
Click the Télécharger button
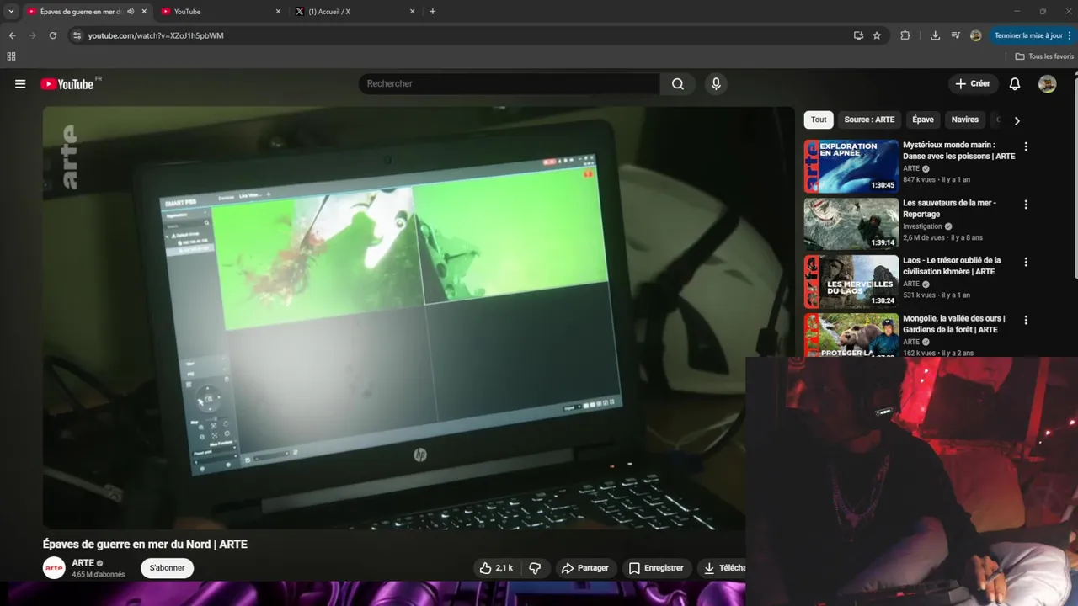[x=723, y=568]
